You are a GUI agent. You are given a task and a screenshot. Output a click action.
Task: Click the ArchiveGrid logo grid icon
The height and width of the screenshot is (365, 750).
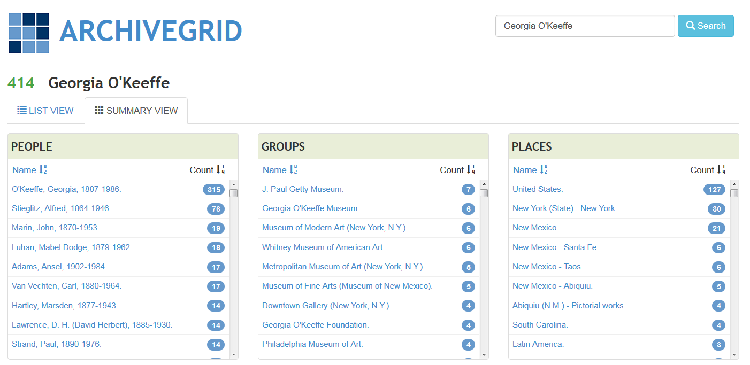[29, 33]
